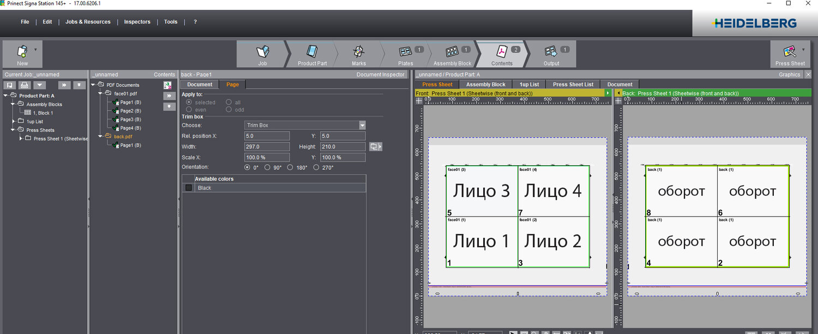
Task: Click the A-Z sort icon in Contents
Action: pos(169,85)
